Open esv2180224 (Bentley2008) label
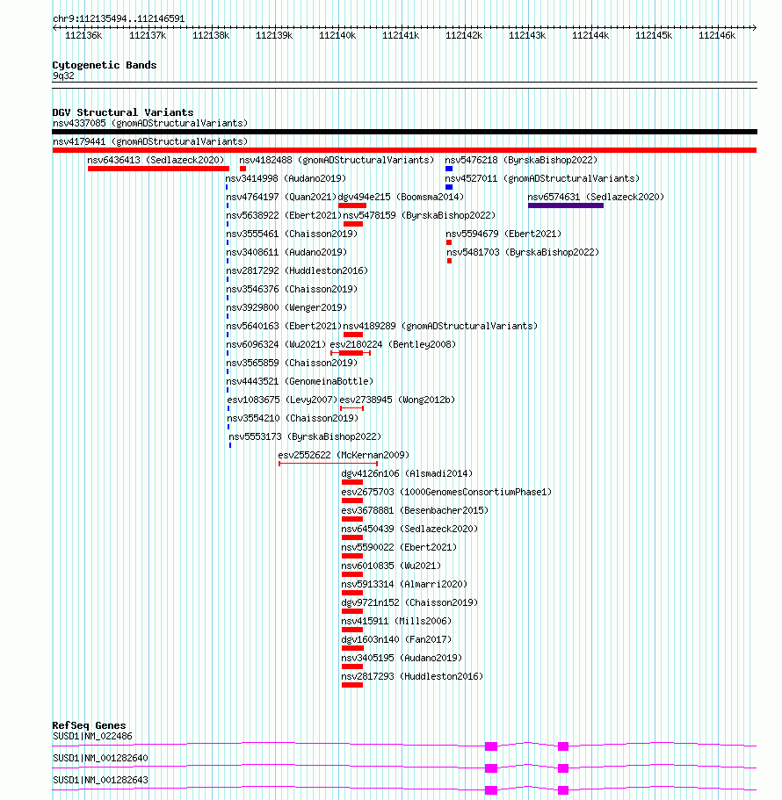Screen dimensions: 782x800 pos(393,344)
